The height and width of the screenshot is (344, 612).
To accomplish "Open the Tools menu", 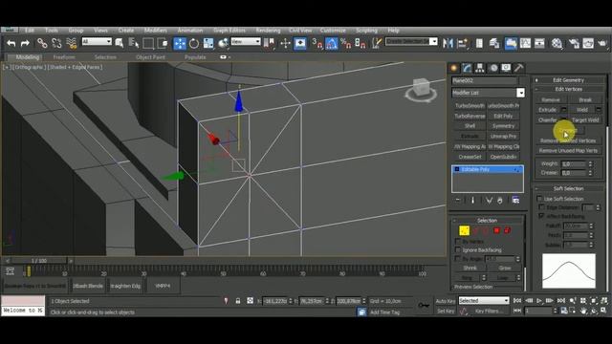I will [x=51, y=31].
